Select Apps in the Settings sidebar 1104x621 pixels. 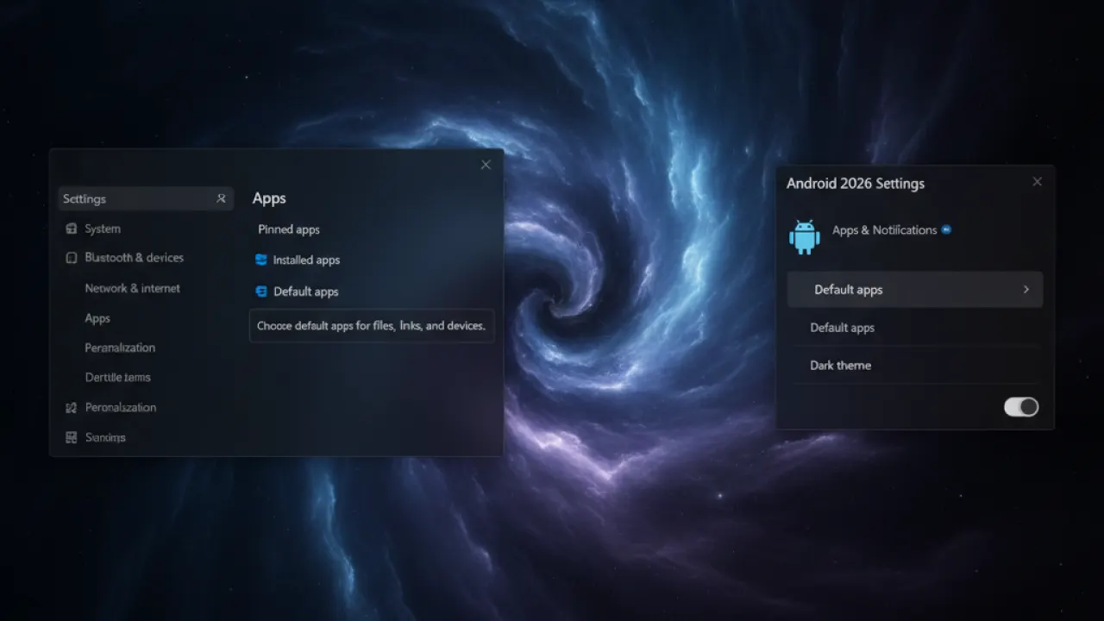97,318
